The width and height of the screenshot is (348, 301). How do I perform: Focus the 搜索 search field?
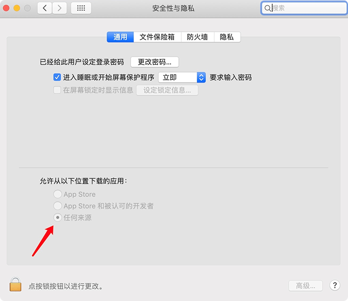click(304, 8)
